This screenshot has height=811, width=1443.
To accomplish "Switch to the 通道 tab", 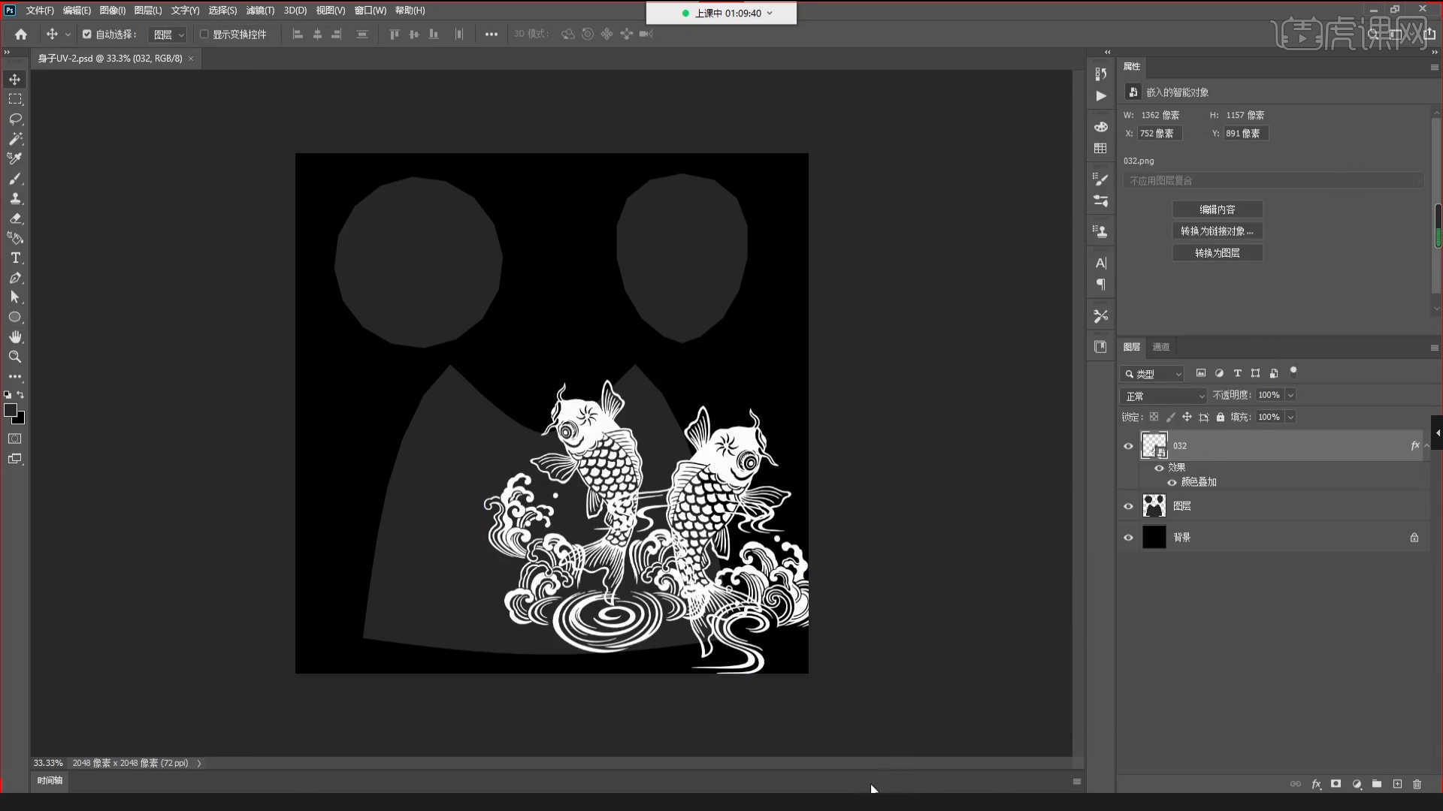I will coord(1161,347).
